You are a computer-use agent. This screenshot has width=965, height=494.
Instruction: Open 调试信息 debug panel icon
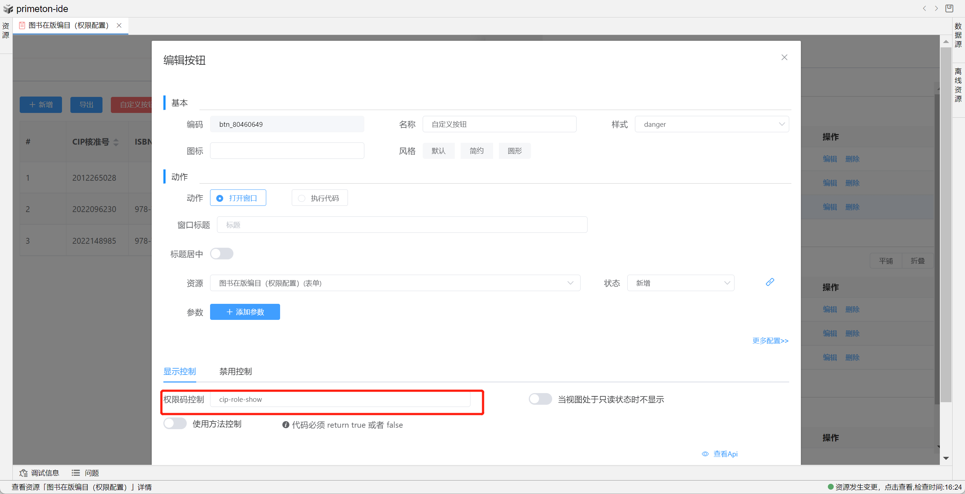(x=24, y=473)
